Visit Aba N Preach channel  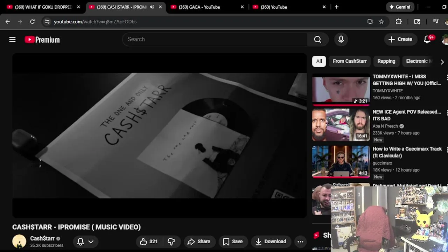pos(385,126)
